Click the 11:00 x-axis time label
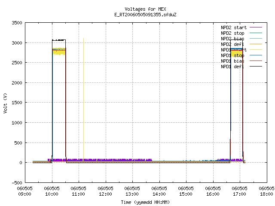 [78, 194]
